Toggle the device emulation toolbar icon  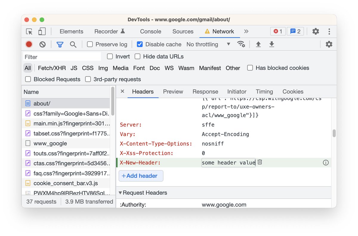point(42,31)
